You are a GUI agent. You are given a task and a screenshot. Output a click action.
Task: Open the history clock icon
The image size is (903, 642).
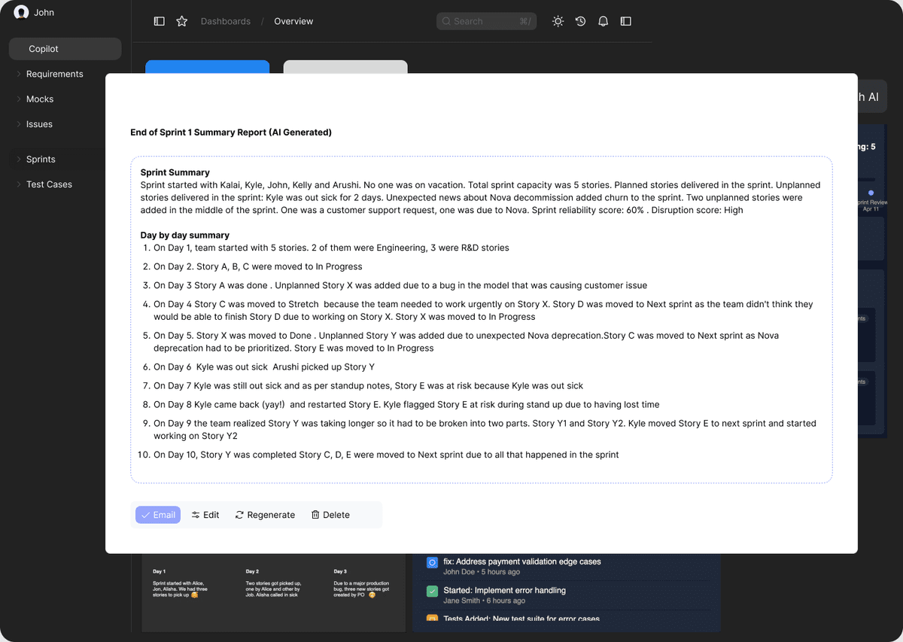pos(580,21)
